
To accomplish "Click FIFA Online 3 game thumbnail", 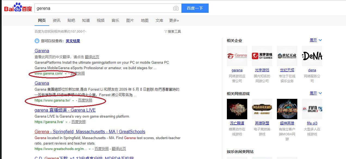I will [x=312, y=109].
